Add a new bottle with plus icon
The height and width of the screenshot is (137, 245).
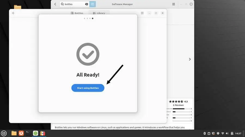13,13
